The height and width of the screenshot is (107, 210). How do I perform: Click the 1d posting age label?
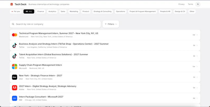(194, 77)
